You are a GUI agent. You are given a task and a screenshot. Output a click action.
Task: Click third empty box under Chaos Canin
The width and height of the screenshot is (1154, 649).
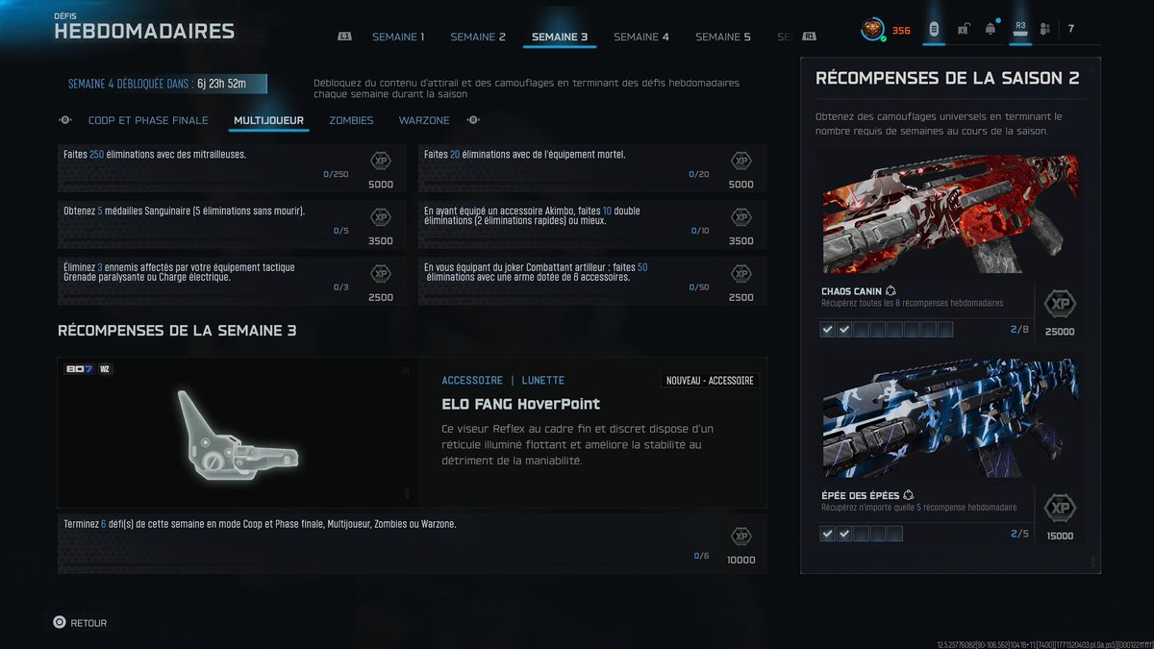pyautogui.click(x=862, y=330)
